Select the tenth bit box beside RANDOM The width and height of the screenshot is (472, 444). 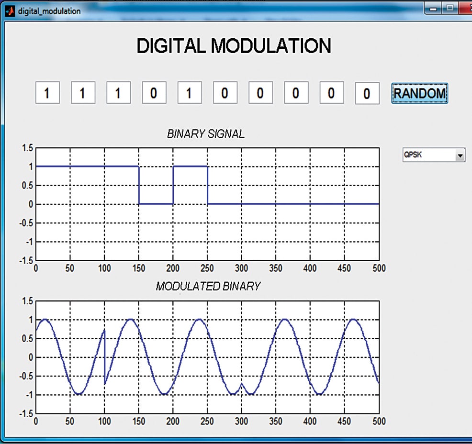coord(367,93)
